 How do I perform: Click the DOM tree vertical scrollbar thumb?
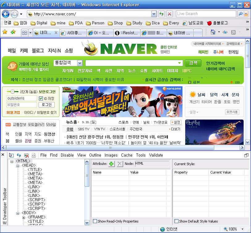87,175
